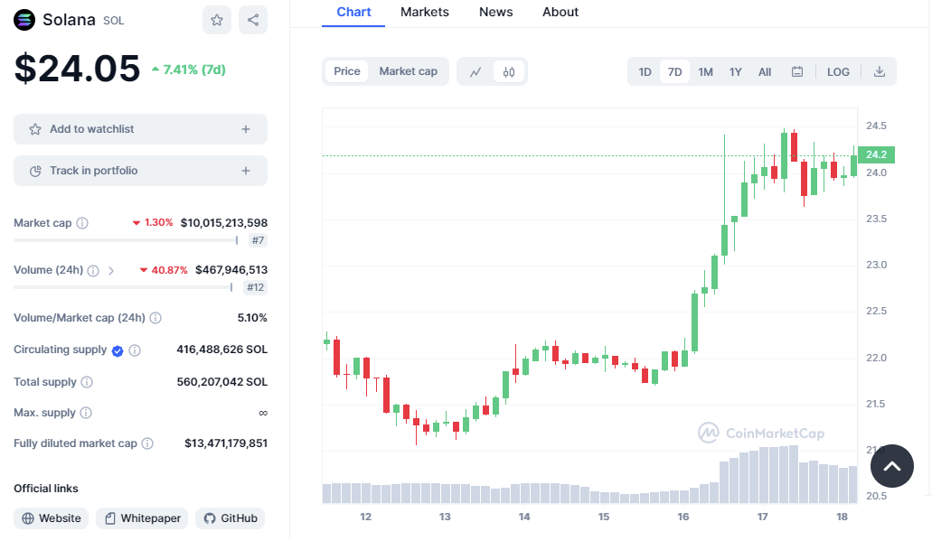Select the Price chart toggle
Image resolution: width=932 pixels, height=541 pixels.
click(347, 71)
